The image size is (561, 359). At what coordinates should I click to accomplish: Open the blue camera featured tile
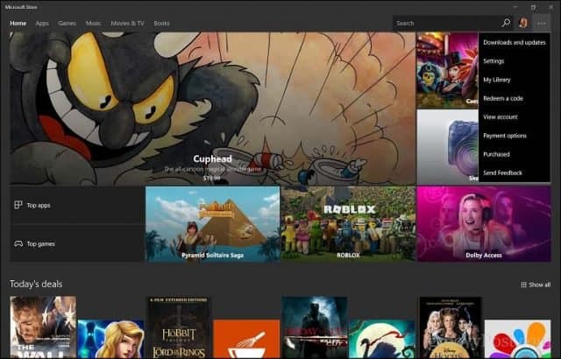tap(447, 147)
